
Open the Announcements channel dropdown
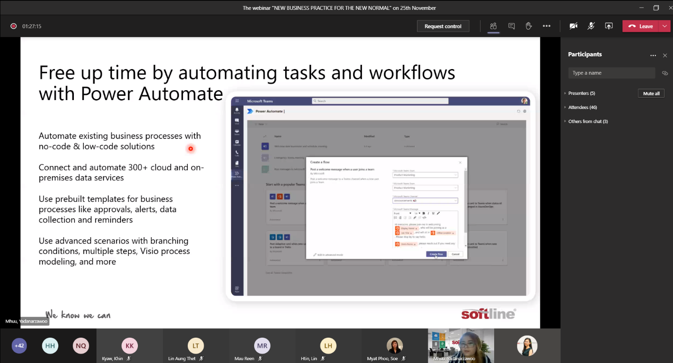click(x=425, y=201)
